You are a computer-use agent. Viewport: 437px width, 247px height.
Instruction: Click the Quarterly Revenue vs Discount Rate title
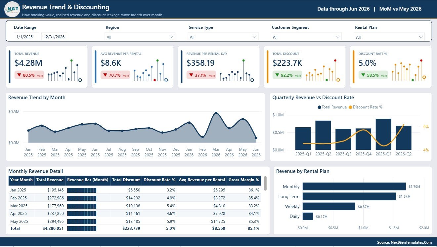pos(313,98)
